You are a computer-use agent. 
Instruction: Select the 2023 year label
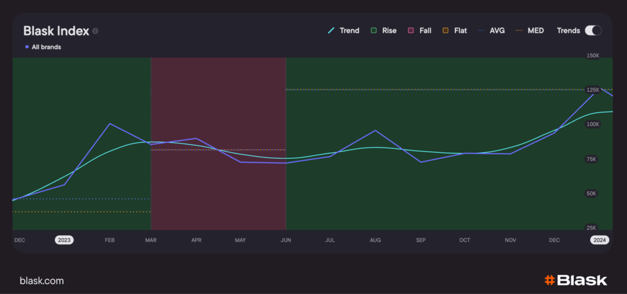[64, 240]
